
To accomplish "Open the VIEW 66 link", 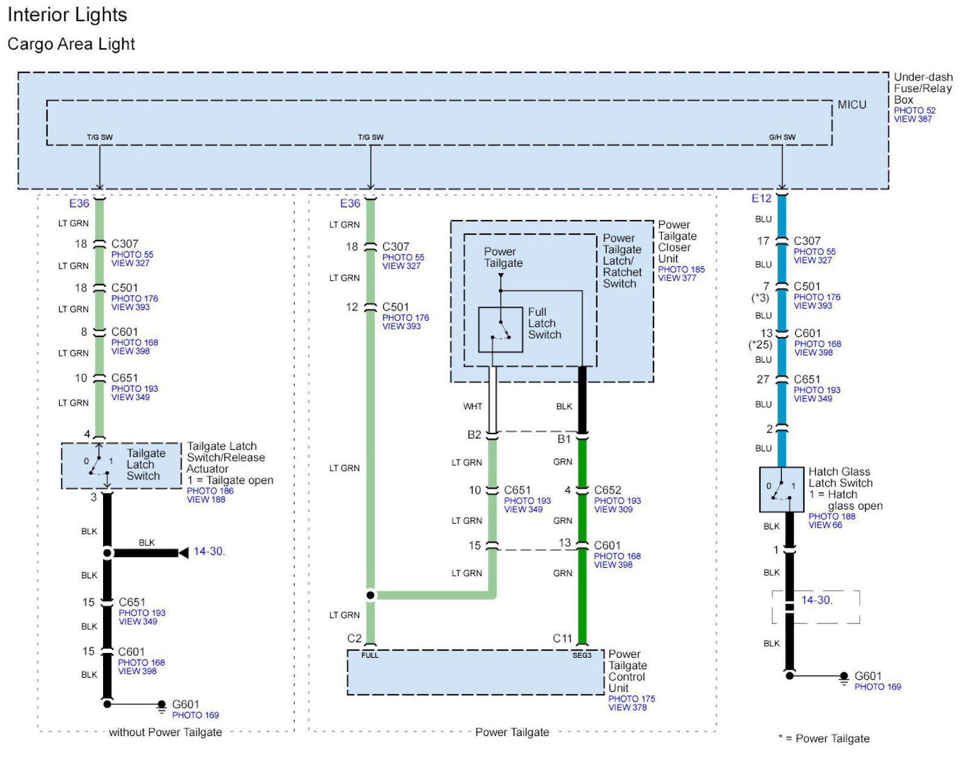I will 824,525.
